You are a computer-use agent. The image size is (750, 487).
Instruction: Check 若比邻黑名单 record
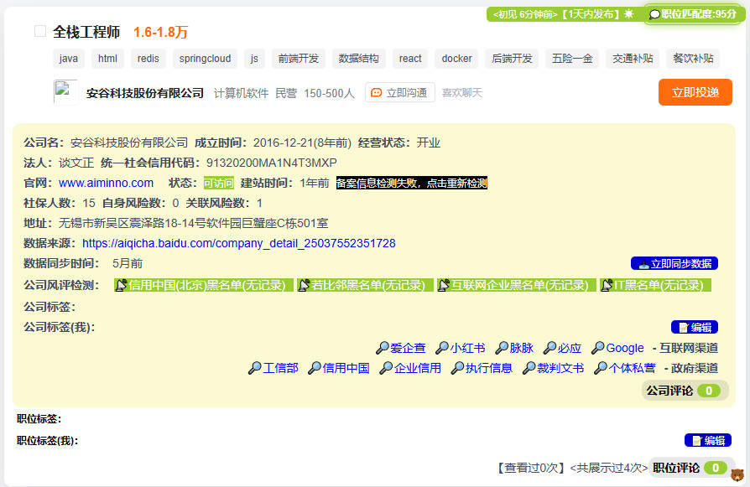(x=365, y=285)
